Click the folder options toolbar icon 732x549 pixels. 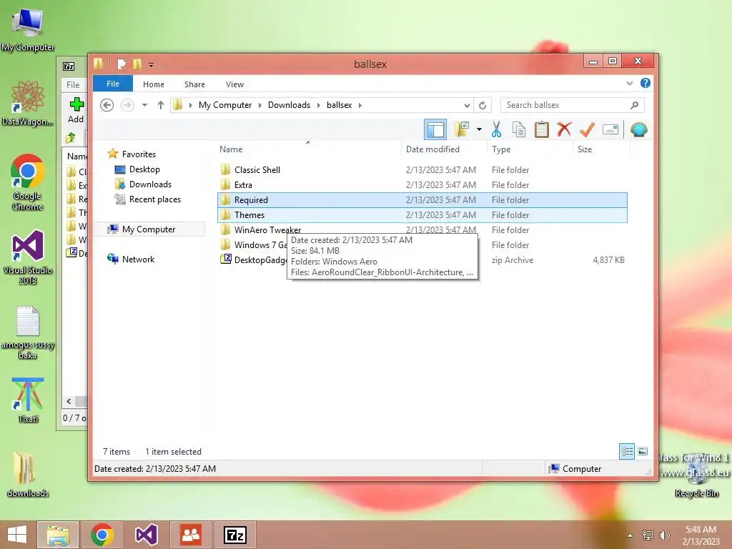click(x=462, y=129)
